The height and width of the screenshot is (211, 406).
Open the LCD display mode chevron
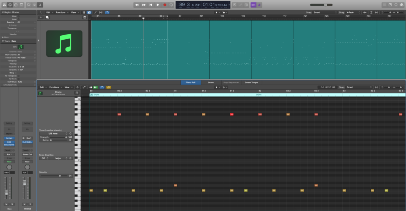click(x=229, y=5)
